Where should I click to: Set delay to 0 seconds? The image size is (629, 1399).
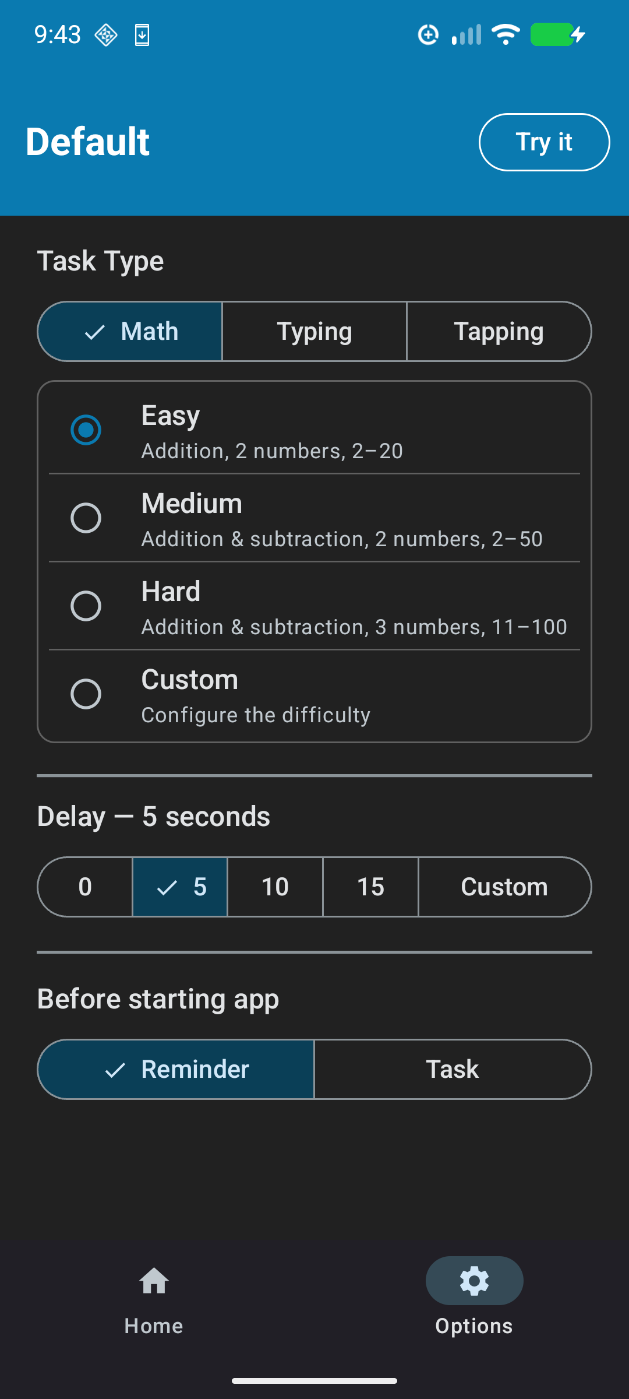pos(84,886)
